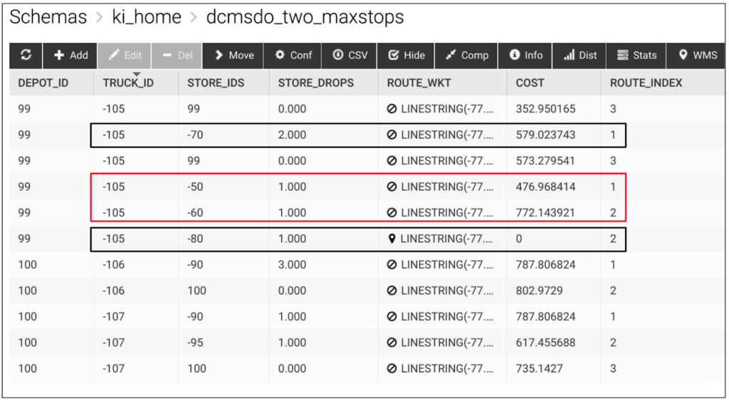Open the WMS map view
The width and height of the screenshot is (729, 401).
[x=697, y=55]
